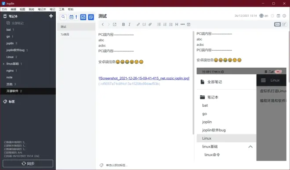
Task: Click the 单击以添加标签 tag field
Action: tap(117, 165)
